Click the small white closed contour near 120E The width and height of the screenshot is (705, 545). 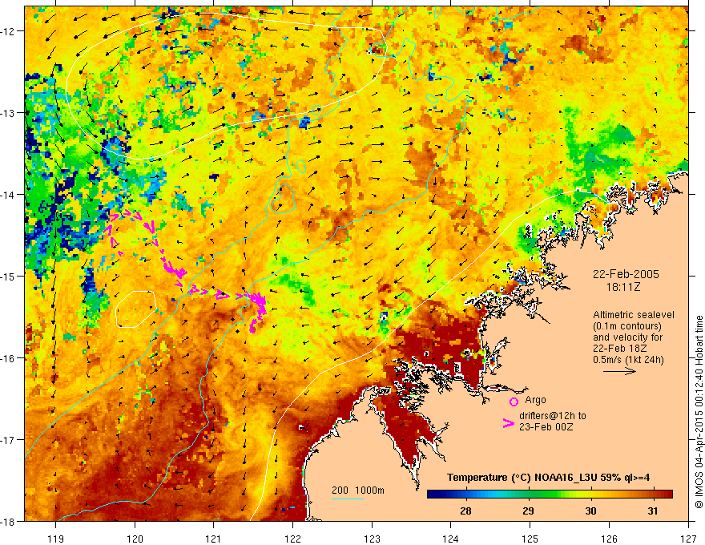(135, 309)
